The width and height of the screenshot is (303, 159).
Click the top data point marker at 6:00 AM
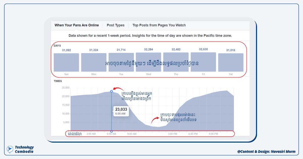click(111, 91)
